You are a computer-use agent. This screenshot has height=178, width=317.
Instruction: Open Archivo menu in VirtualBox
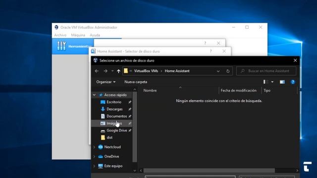pyautogui.click(x=60, y=35)
